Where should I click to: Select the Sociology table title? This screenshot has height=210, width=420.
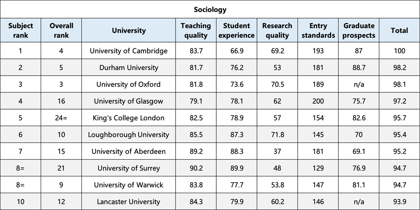point(210,10)
